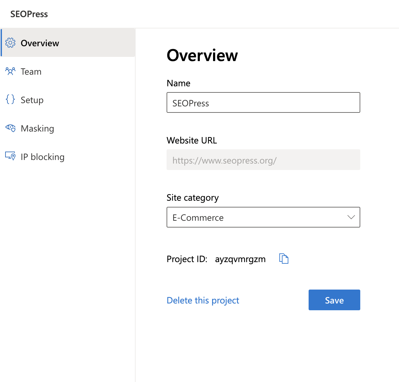Click the Project ID: label
The image size is (399, 382).
[187, 259]
